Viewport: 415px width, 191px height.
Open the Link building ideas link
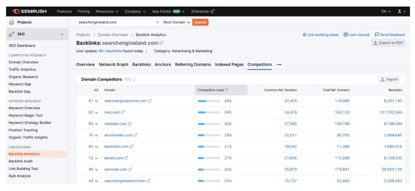(x=320, y=35)
